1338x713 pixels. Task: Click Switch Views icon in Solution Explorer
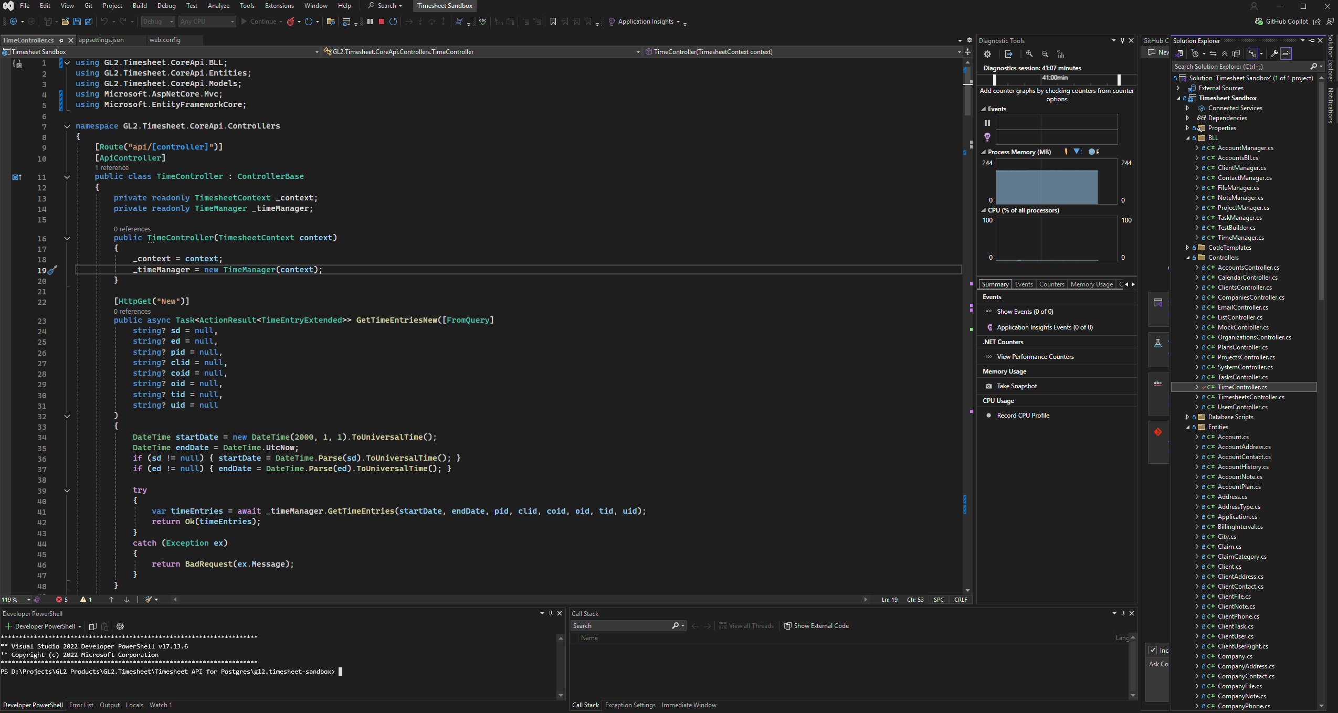pyautogui.click(x=1179, y=54)
